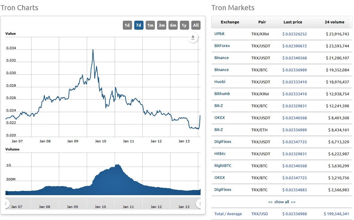Switch chart to 6m range
Image resolution: width=354 pixels, height=220 pixels.
(173, 25)
